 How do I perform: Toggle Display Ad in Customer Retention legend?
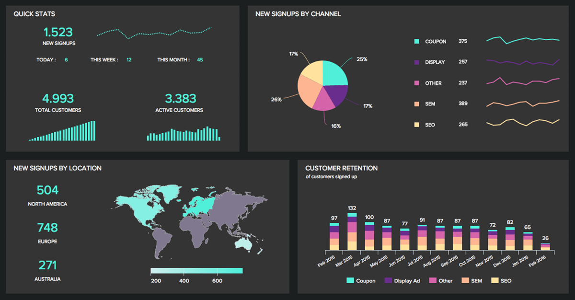tap(388, 280)
